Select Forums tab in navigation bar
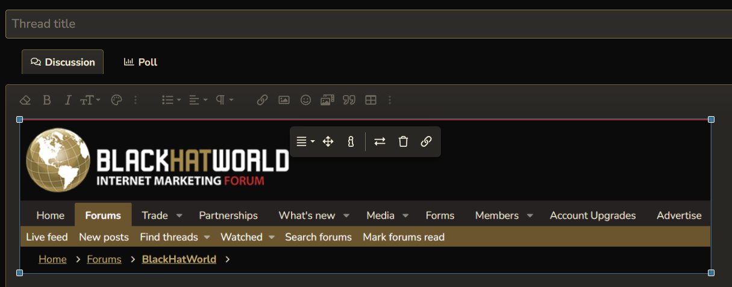 pyautogui.click(x=103, y=215)
